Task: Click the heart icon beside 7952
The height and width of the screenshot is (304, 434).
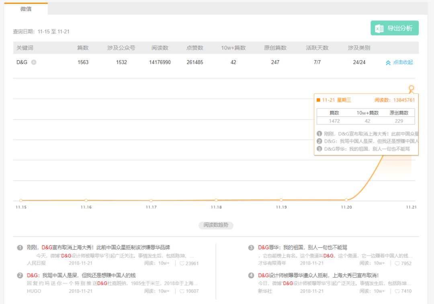Action: pos(397,263)
